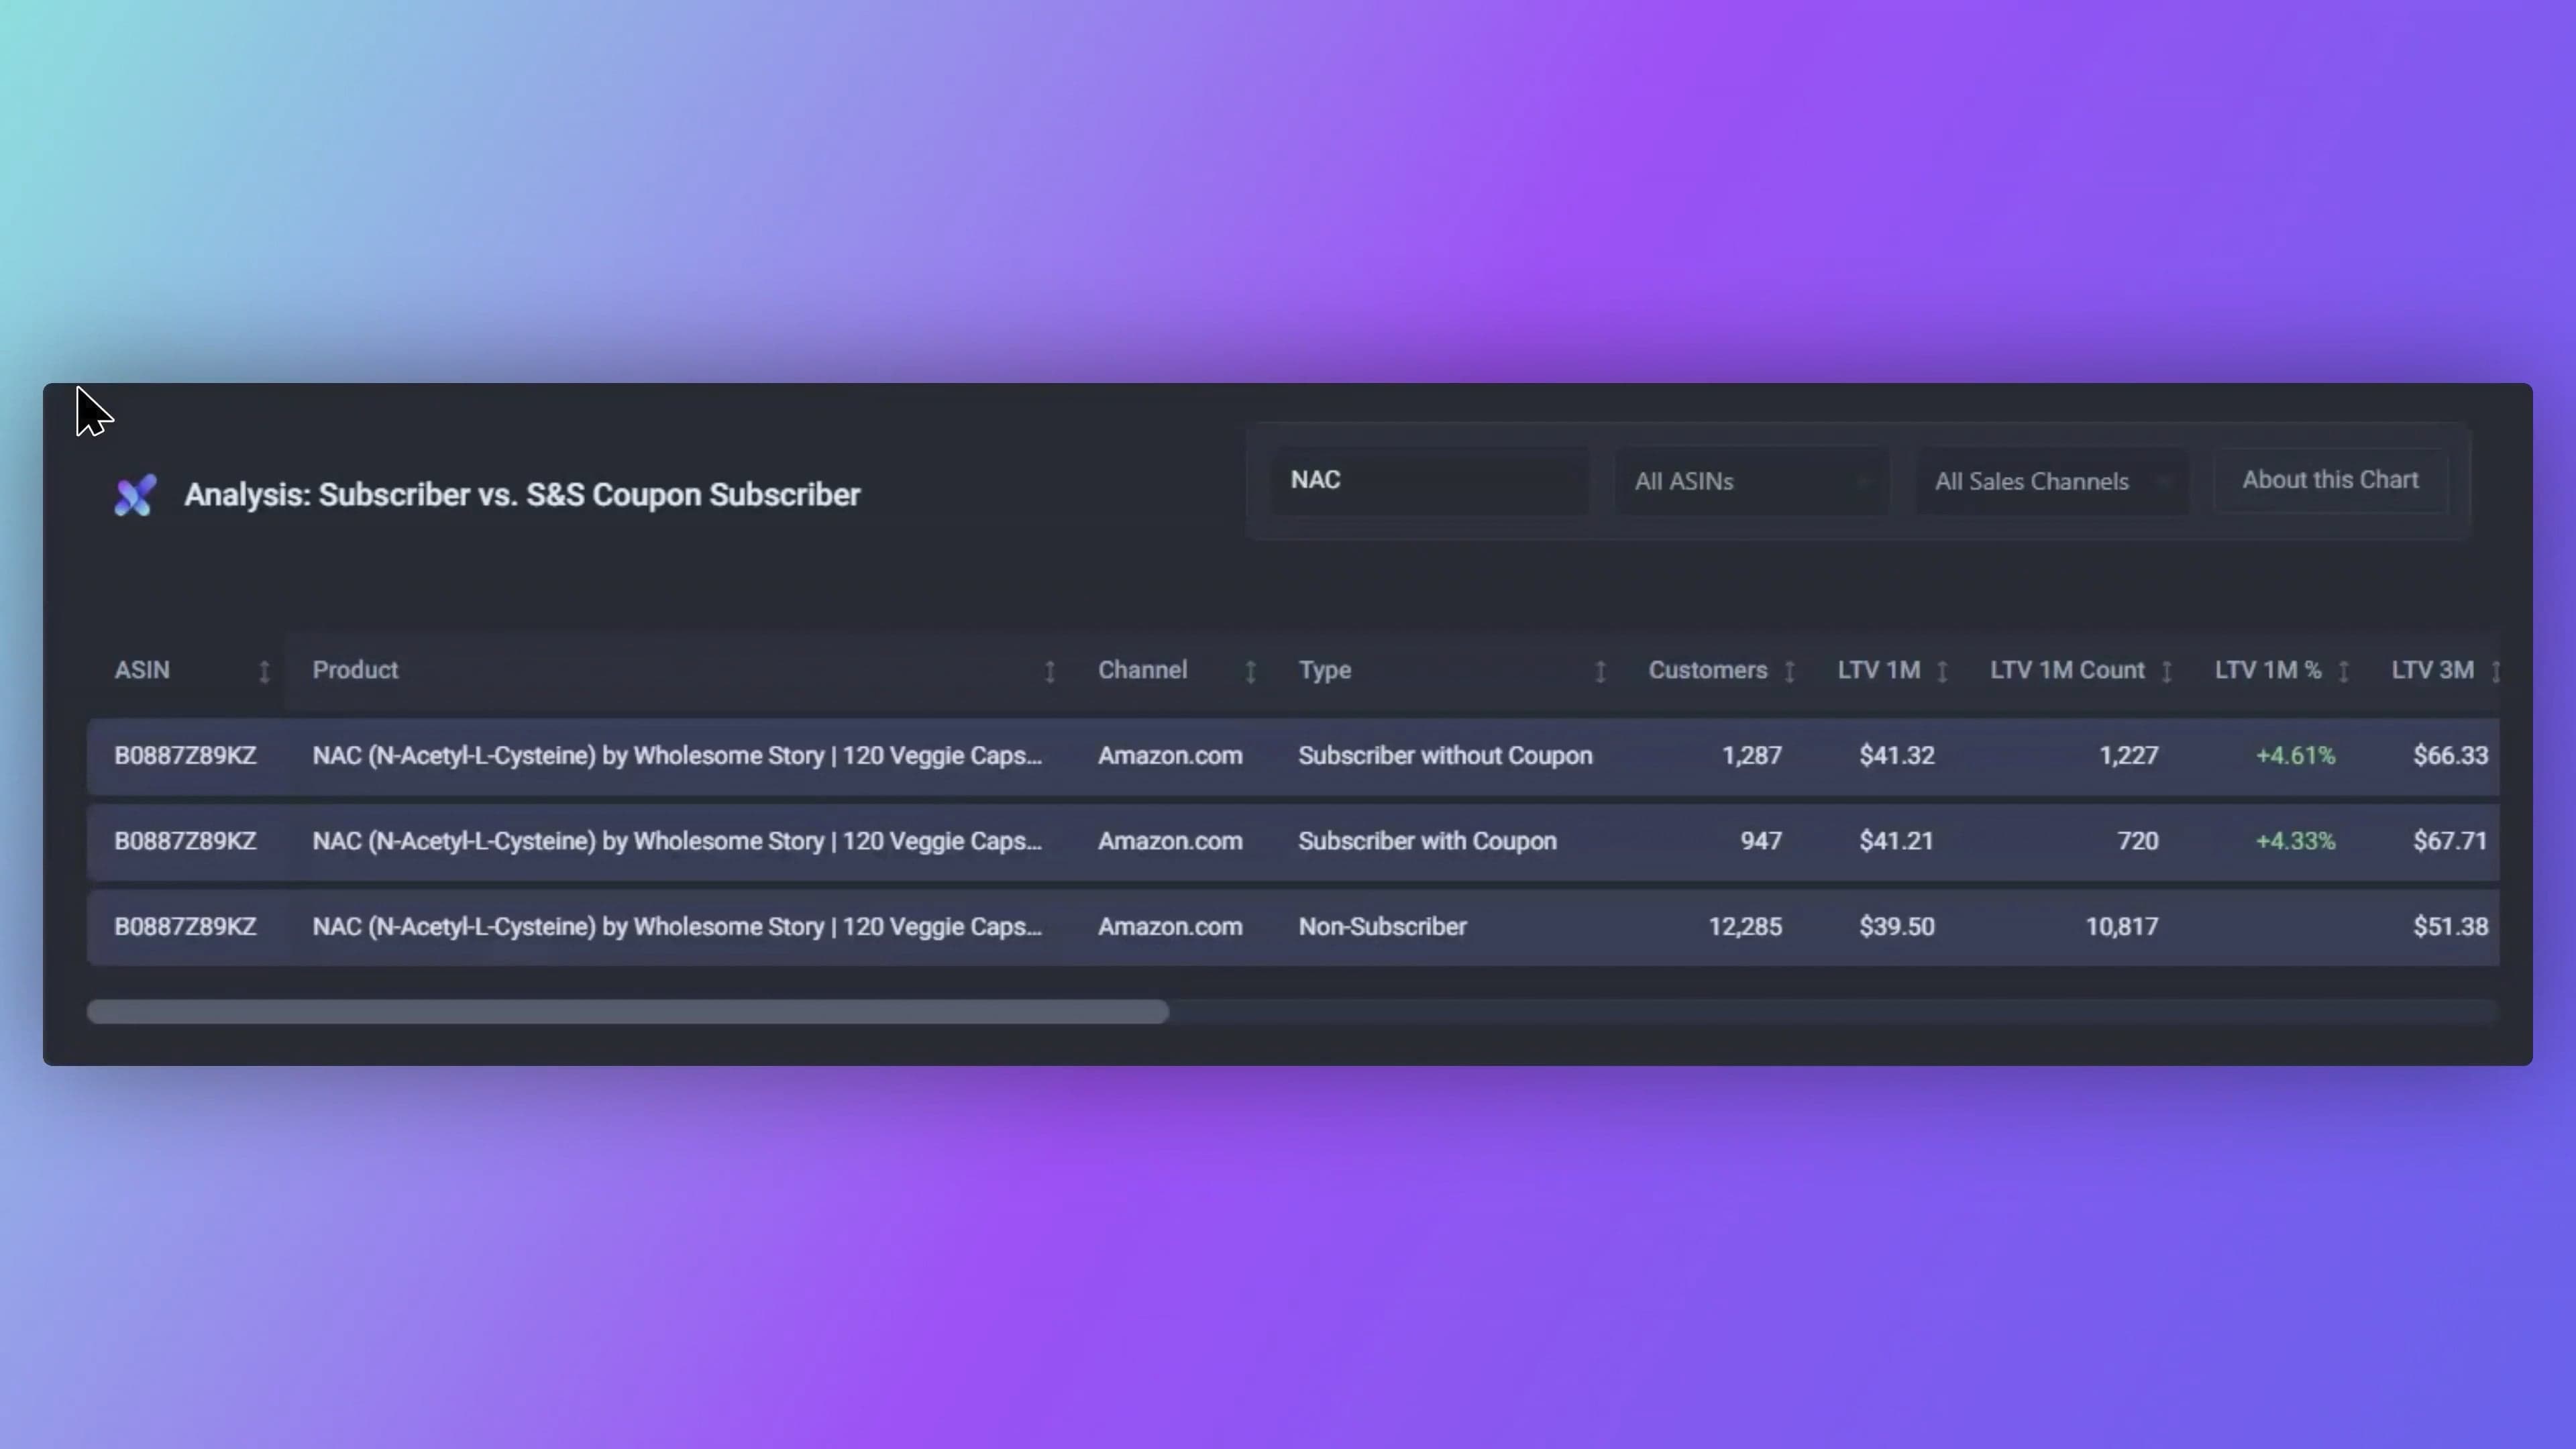Click the LTV 3M value $67.71
2576x1449 pixels.
point(2450,841)
